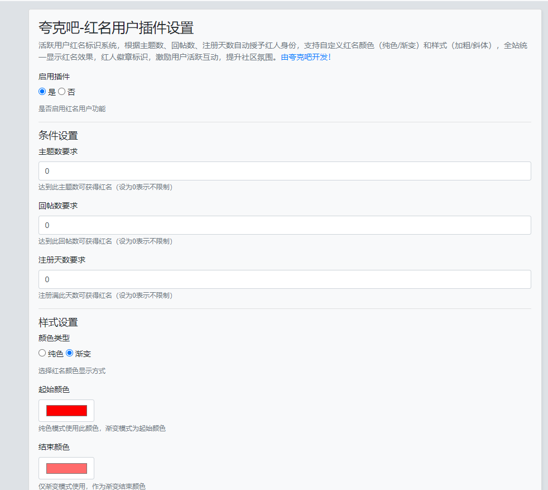548x490 pixels.
Task: Click the 启用插件 field label
Action: point(54,77)
